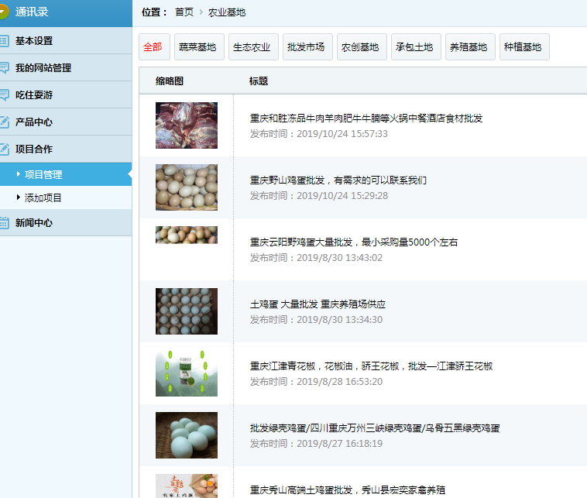Click the edit icon beside 产品中心
Screen dimensions: 587x498
click(x=4, y=122)
